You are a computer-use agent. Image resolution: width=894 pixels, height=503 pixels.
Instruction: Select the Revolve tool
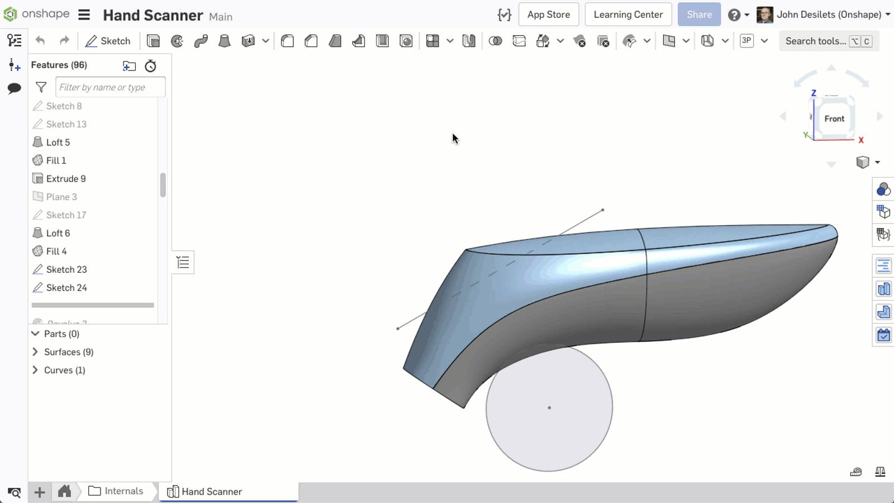(x=177, y=41)
